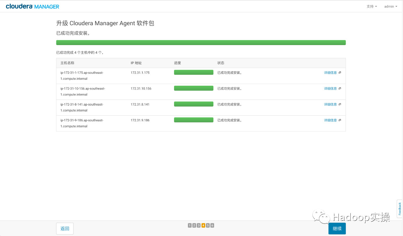Click the page title 升级 Cloudera Manager Agent 软件包
Screen dimensions: 403x236
click(105, 23)
